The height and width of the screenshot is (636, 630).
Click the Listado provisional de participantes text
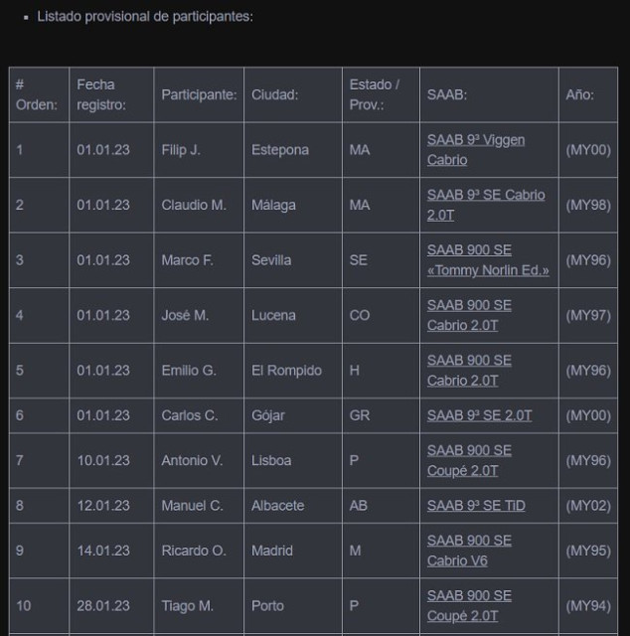coord(145,17)
